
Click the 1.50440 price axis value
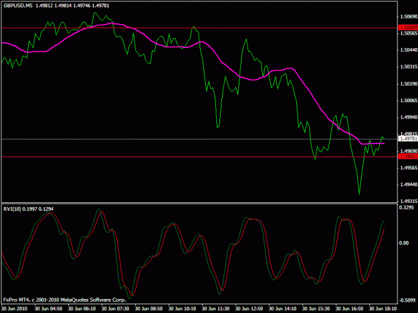point(409,50)
